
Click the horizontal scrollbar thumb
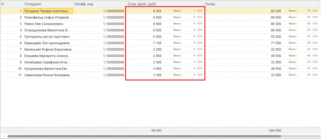(144, 136)
